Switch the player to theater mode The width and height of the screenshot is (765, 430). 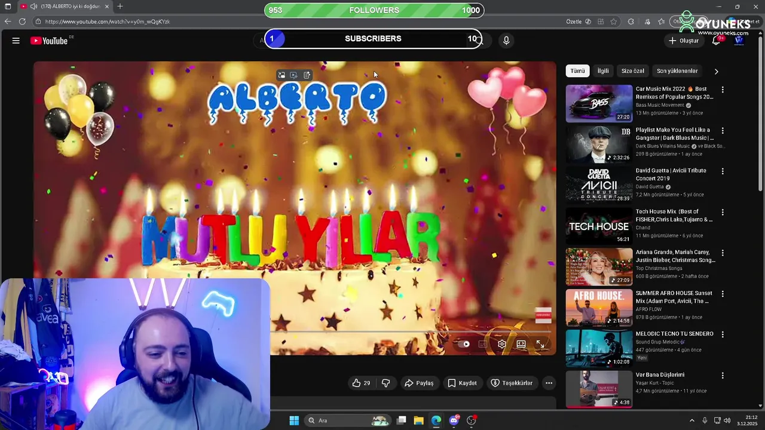click(521, 344)
